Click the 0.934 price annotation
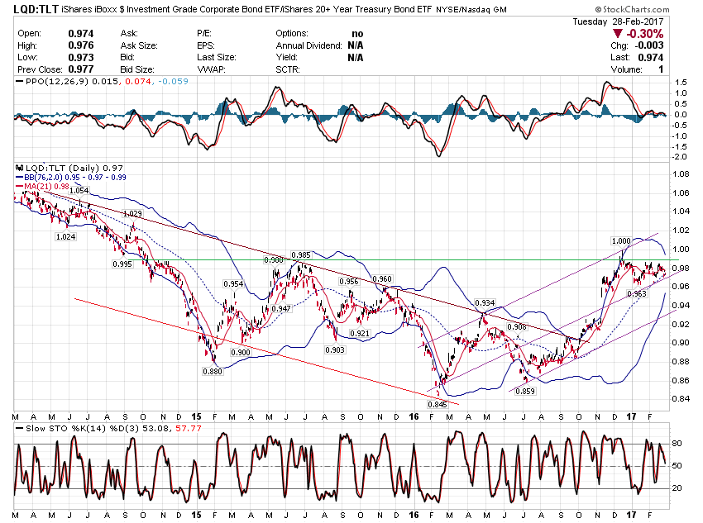 (x=485, y=303)
